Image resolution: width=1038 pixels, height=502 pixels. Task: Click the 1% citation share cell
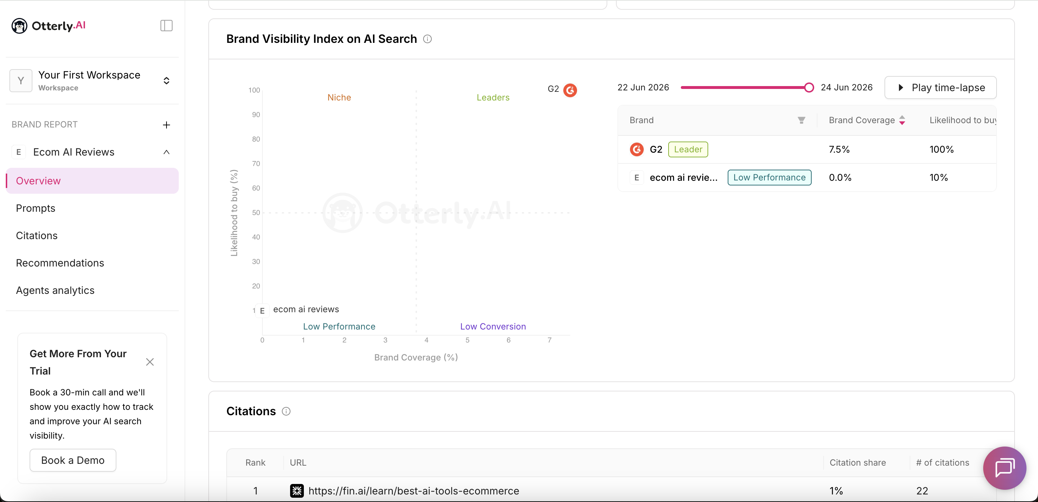tap(836, 491)
